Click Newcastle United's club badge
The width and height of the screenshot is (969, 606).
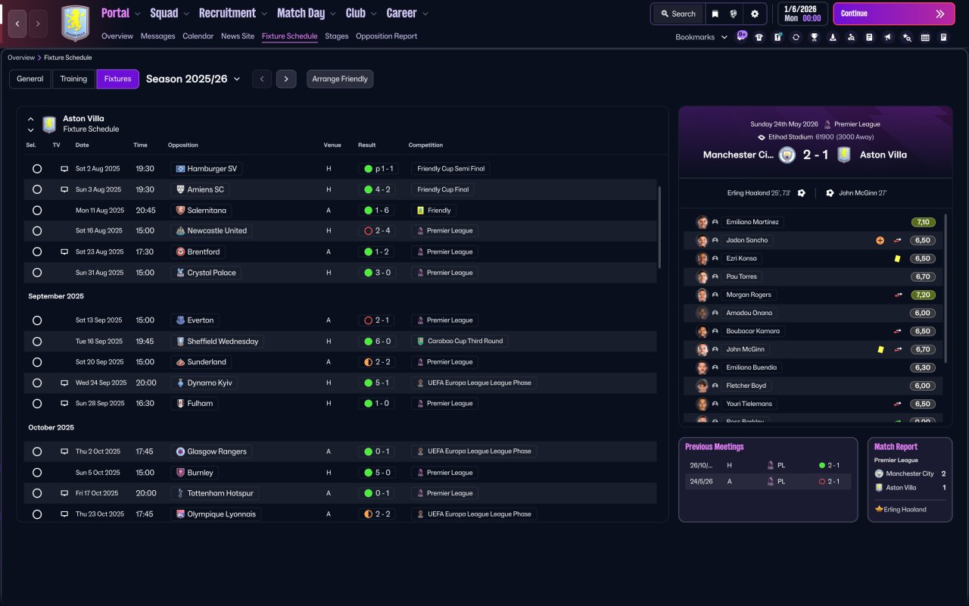click(180, 231)
